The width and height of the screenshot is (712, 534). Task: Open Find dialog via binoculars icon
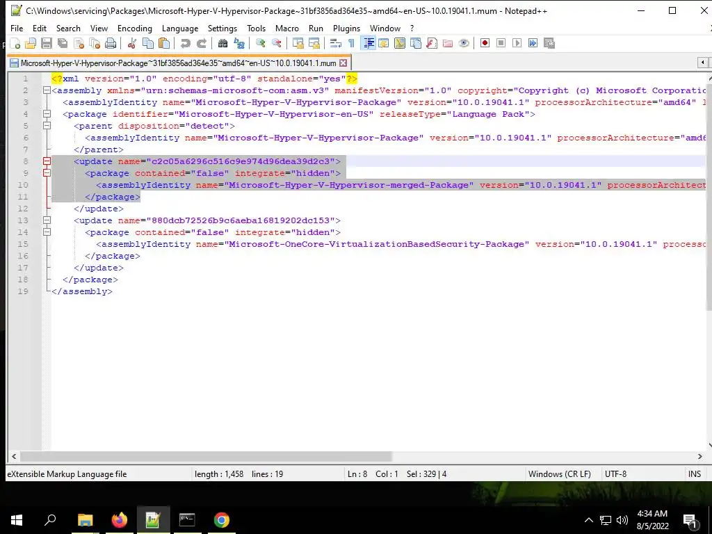pos(222,43)
